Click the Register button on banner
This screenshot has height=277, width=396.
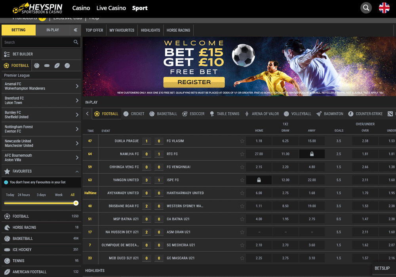click(x=194, y=82)
